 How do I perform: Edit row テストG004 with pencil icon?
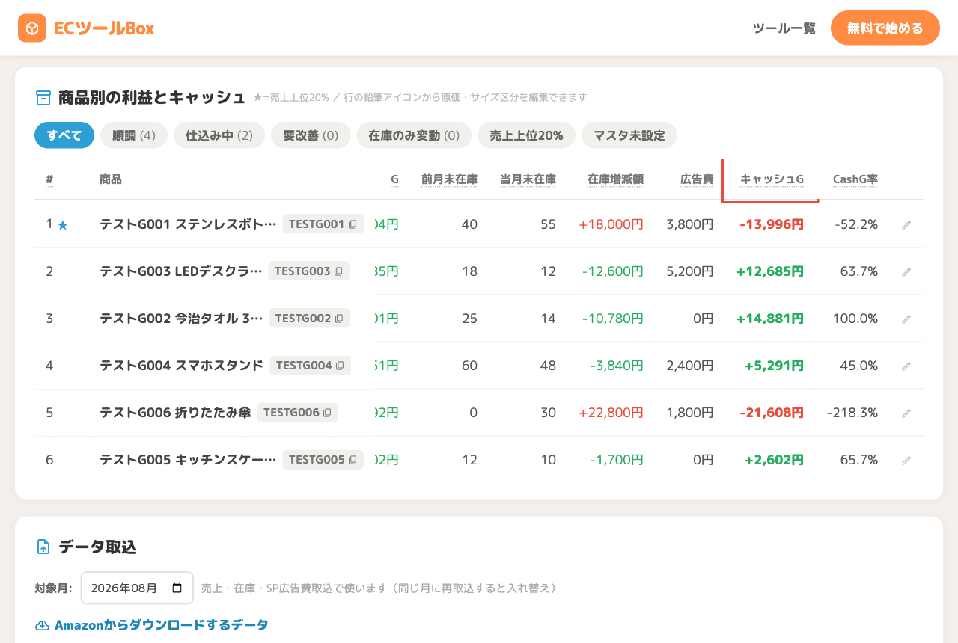906,366
